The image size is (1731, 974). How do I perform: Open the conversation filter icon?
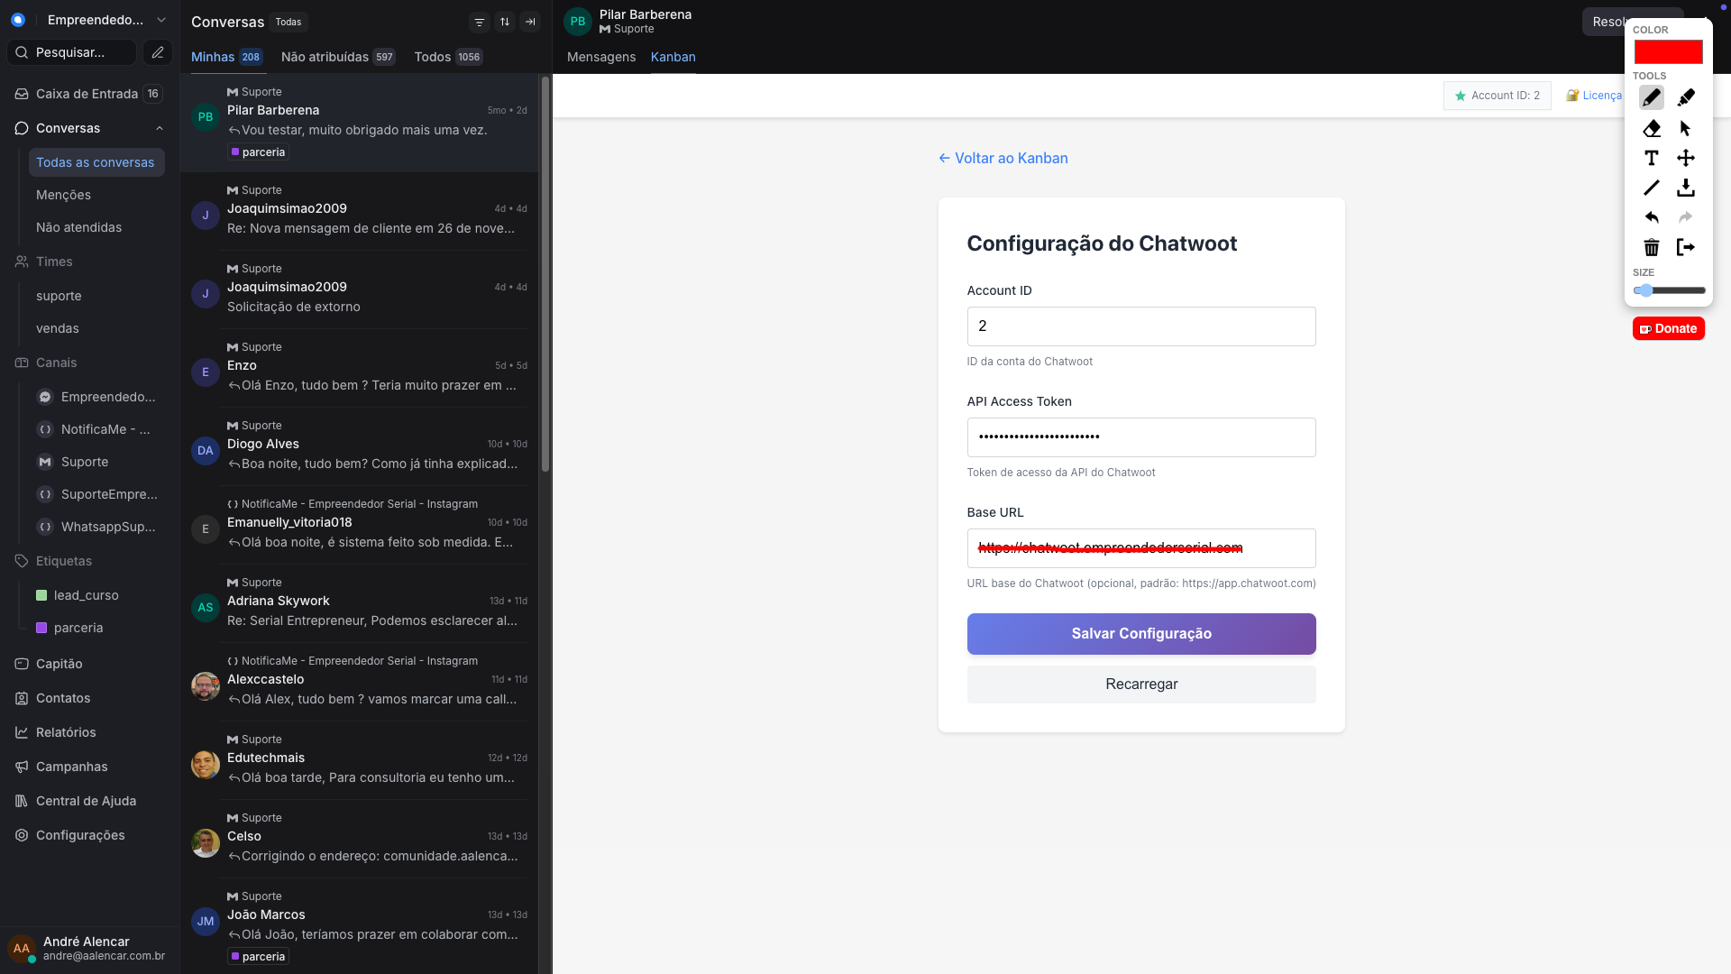coord(480,22)
